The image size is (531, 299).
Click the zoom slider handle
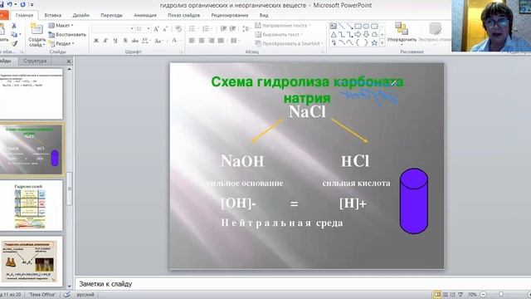coord(501,295)
